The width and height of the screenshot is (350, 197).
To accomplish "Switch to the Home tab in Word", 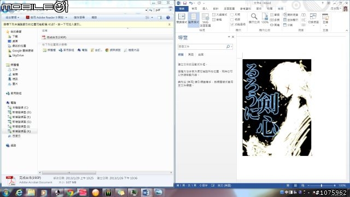I will click(x=194, y=9).
